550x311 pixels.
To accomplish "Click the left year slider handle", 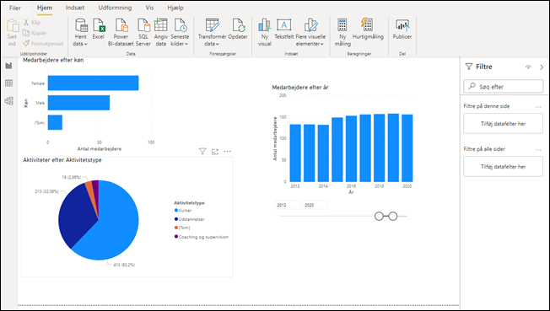I will [379, 216].
